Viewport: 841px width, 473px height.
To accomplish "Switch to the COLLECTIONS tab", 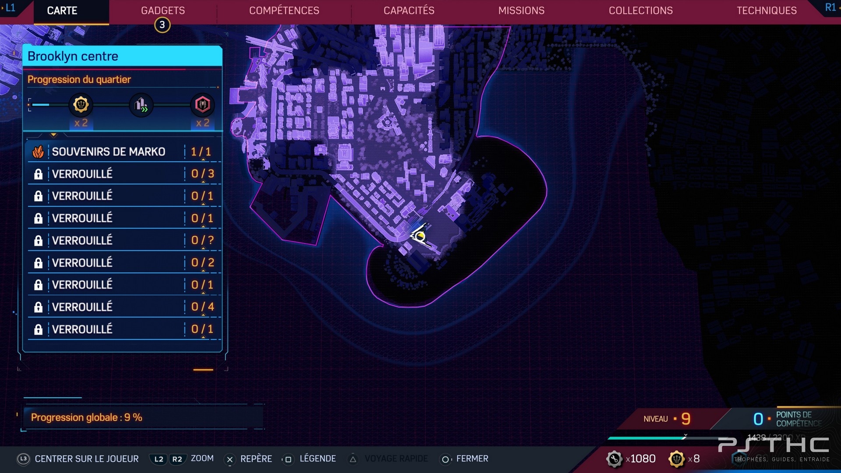I will pyautogui.click(x=641, y=11).
